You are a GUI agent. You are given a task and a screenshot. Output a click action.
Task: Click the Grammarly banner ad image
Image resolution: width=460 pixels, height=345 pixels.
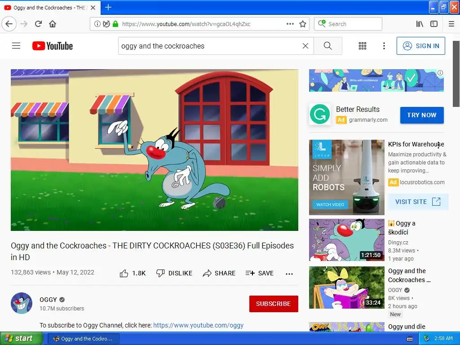click(x=376, y=80)
